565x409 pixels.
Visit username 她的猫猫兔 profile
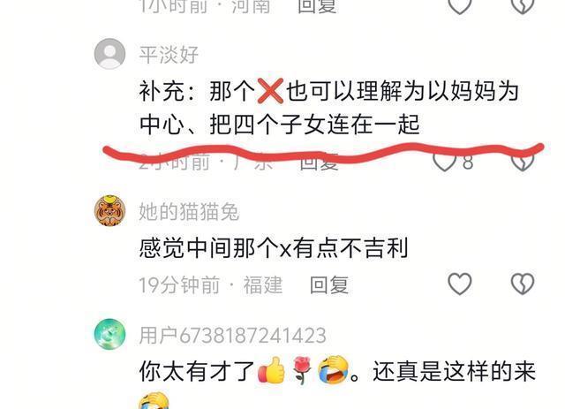tap(189, 211)
